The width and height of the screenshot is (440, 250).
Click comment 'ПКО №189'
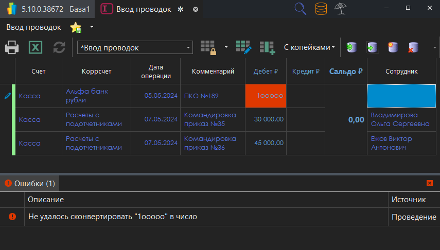(x=213, y=96)
